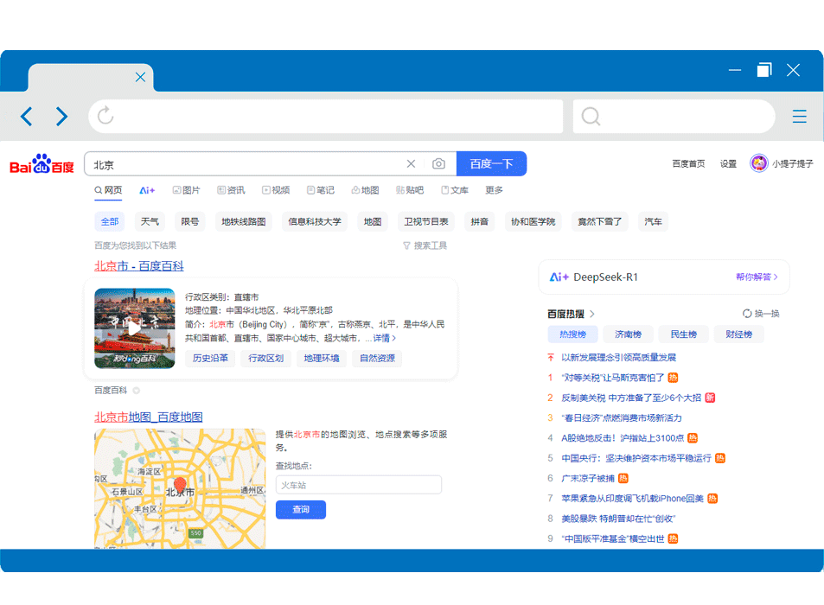Select the 天气 filter chip
The image size is (824, 605).
tap(150, 221)
